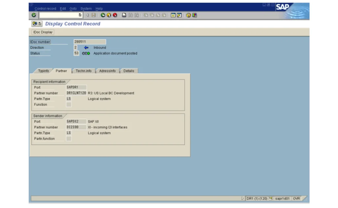Go back with the green Back arrow
338x208 pixels.
[103, 15]
